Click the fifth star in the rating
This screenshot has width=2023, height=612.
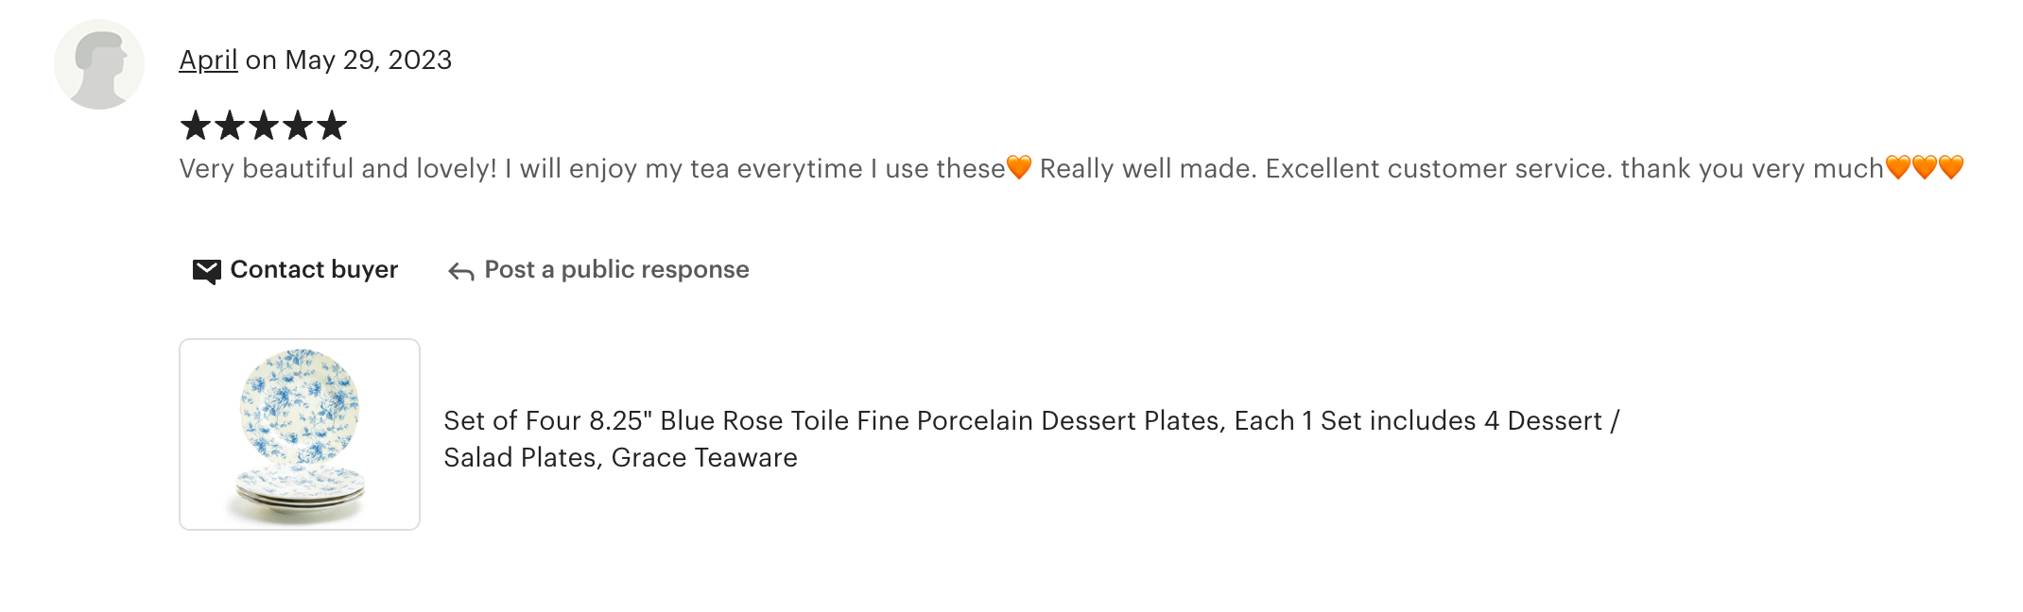click(332, 126)
